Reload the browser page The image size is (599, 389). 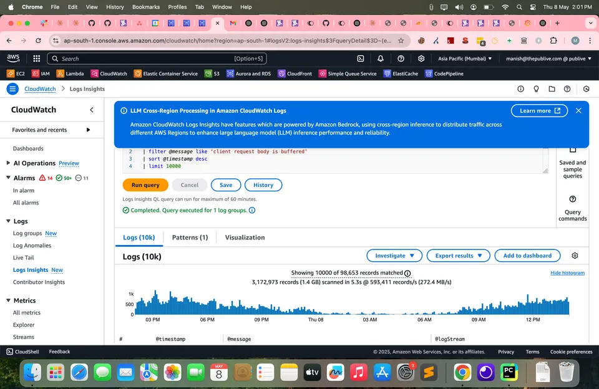click(x=38, y=41)
